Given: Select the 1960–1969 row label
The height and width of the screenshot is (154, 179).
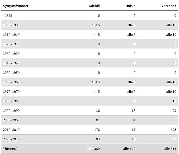Looking at the screenshot, I should pos(11,82).
